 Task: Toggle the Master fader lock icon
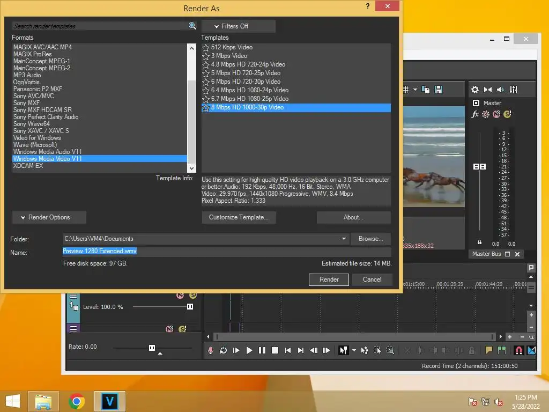pos(480,242)
